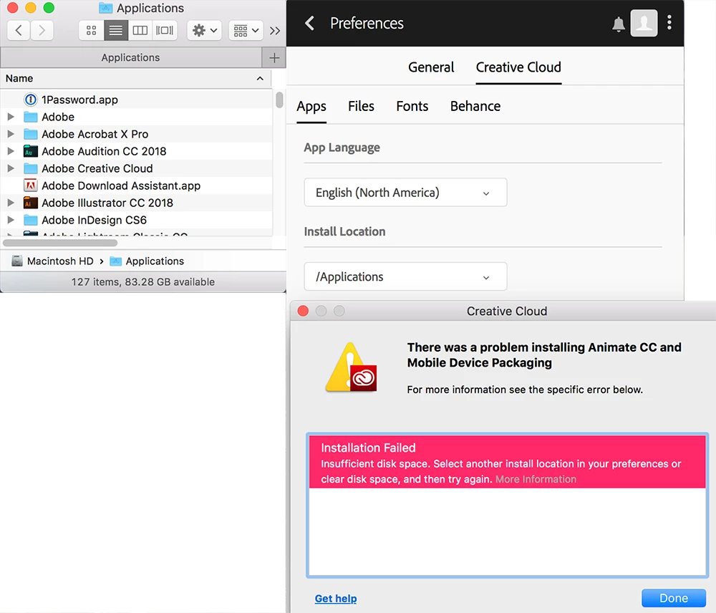716x613 pixels.
Task: Expand Adobe Illustrator CC 2018 folder
Action: click(x=11, y=203)
